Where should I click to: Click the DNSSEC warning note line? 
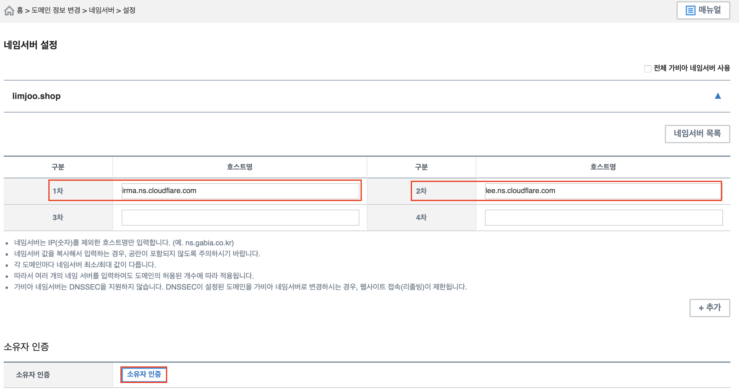pos(240,287)
